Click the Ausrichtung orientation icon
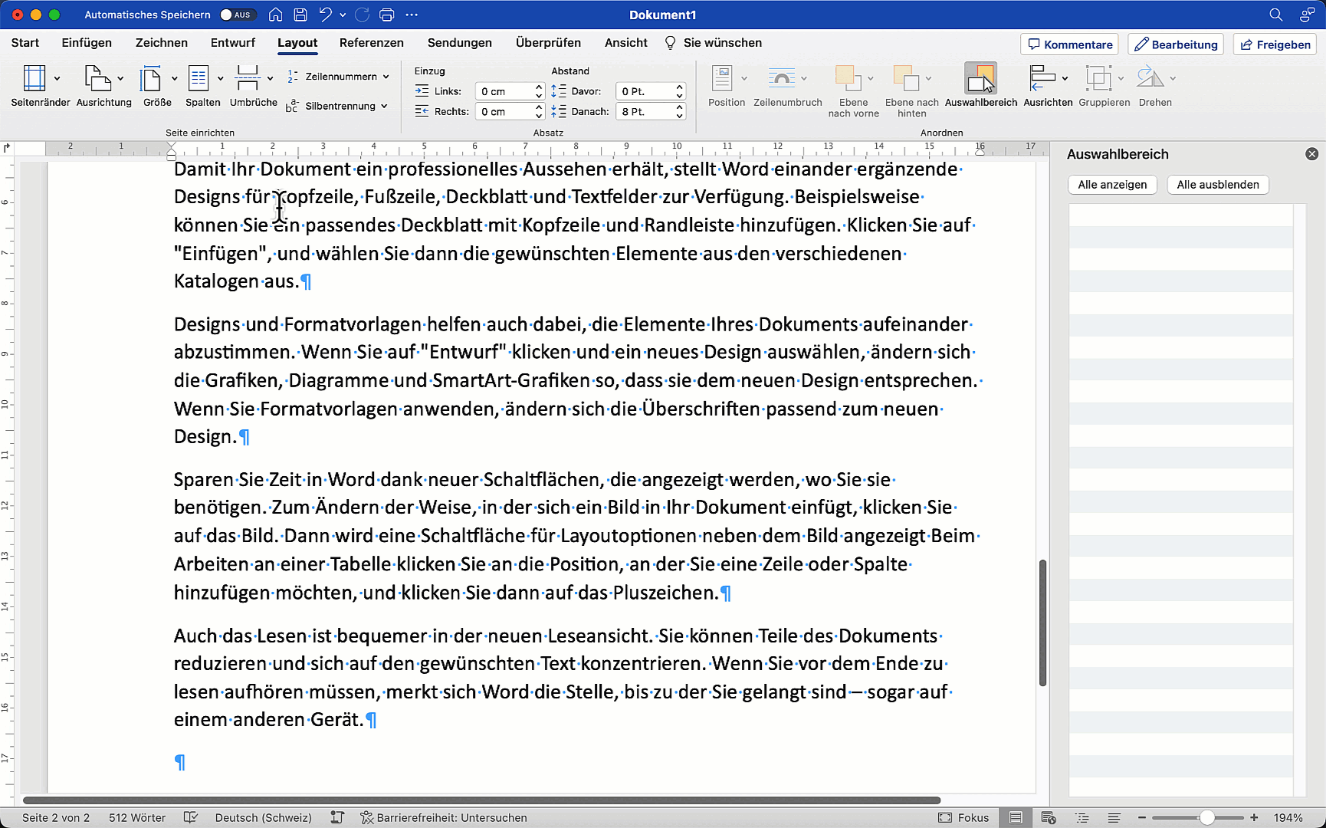 [x=97, y=78]
